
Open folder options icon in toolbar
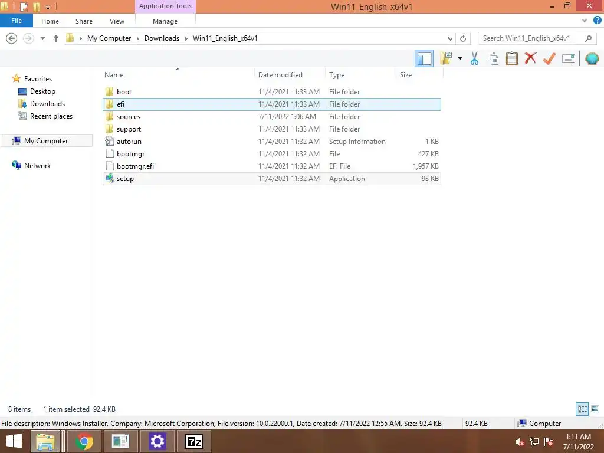coord(446,58)
